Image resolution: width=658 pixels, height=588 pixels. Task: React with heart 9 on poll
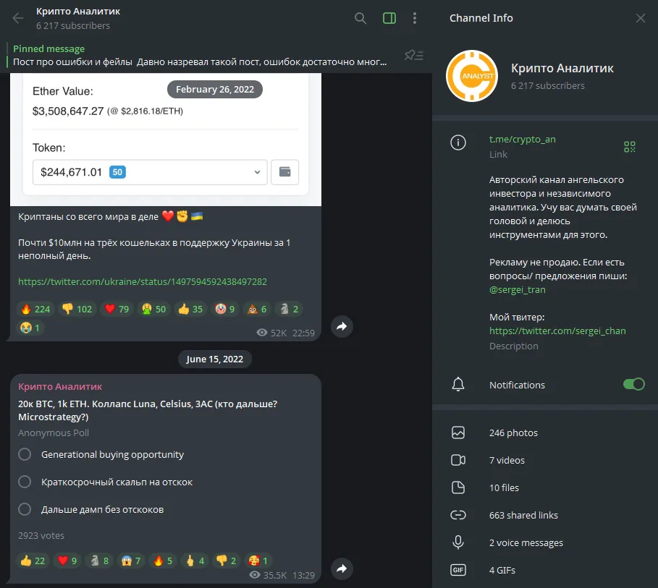click(67, 561)
